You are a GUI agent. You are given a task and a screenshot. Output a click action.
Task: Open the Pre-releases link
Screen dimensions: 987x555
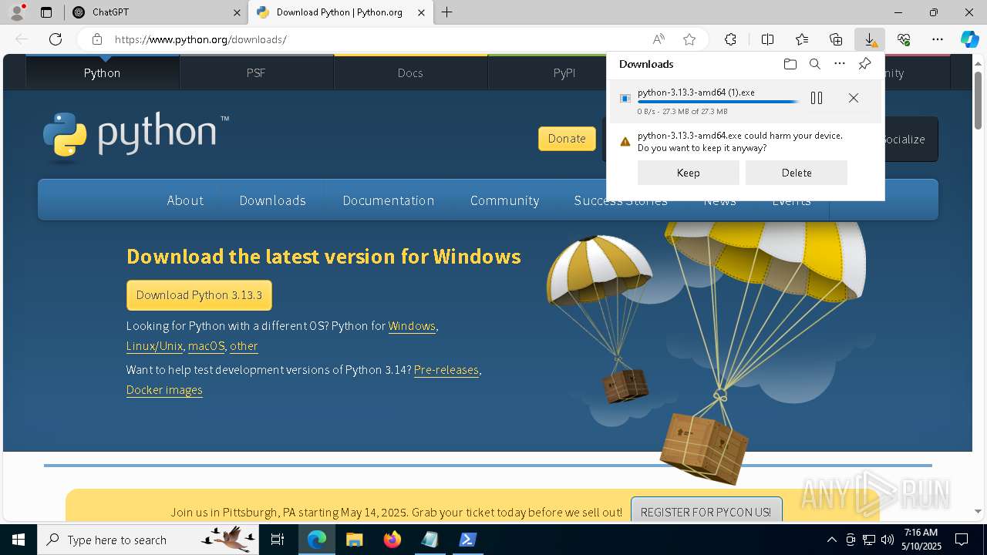[446, 370]
